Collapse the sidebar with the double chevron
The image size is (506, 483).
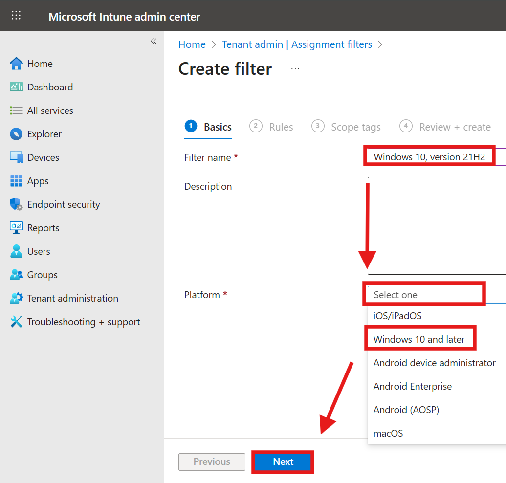[x=154, y=41]
